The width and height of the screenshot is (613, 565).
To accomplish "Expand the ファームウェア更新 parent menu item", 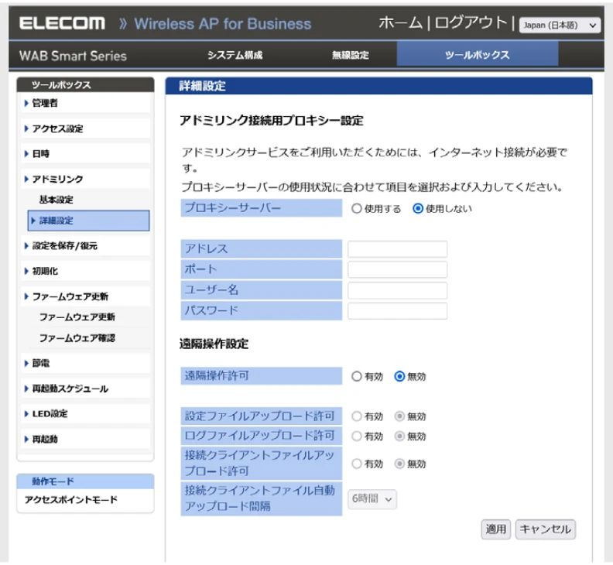I will pos(85,296).
